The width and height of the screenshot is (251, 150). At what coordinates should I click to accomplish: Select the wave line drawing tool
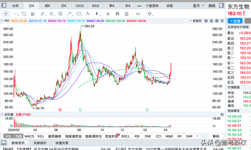coord(70,14)
